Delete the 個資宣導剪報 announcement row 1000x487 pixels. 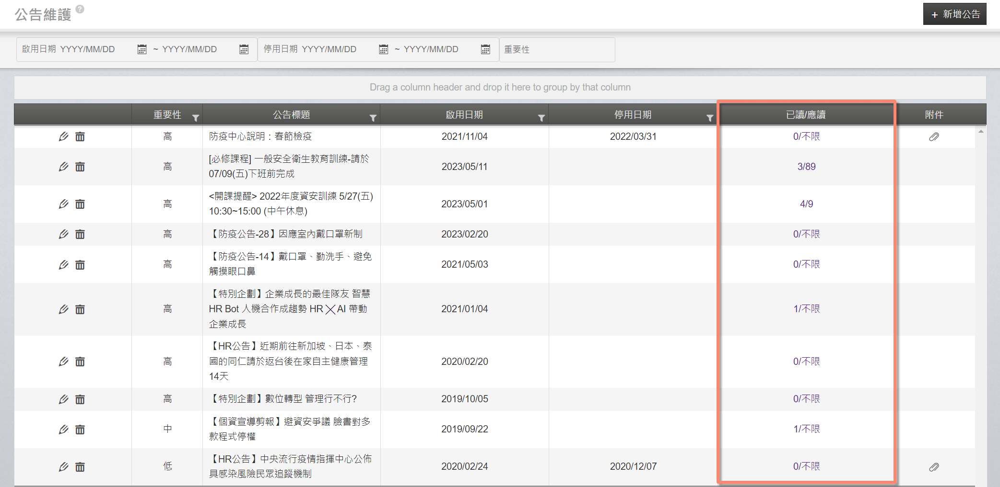80,430
